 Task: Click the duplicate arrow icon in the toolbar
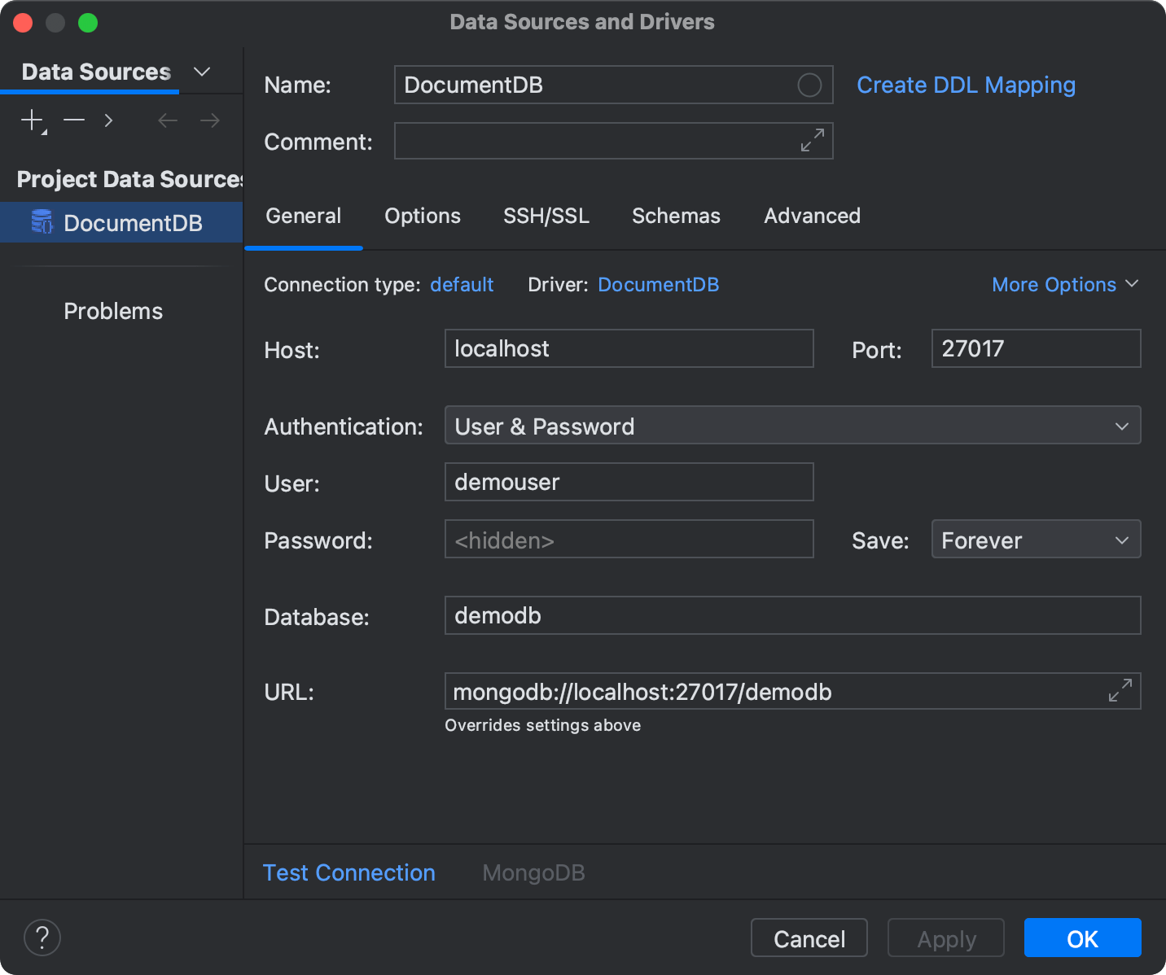click(x=108, y=120)
